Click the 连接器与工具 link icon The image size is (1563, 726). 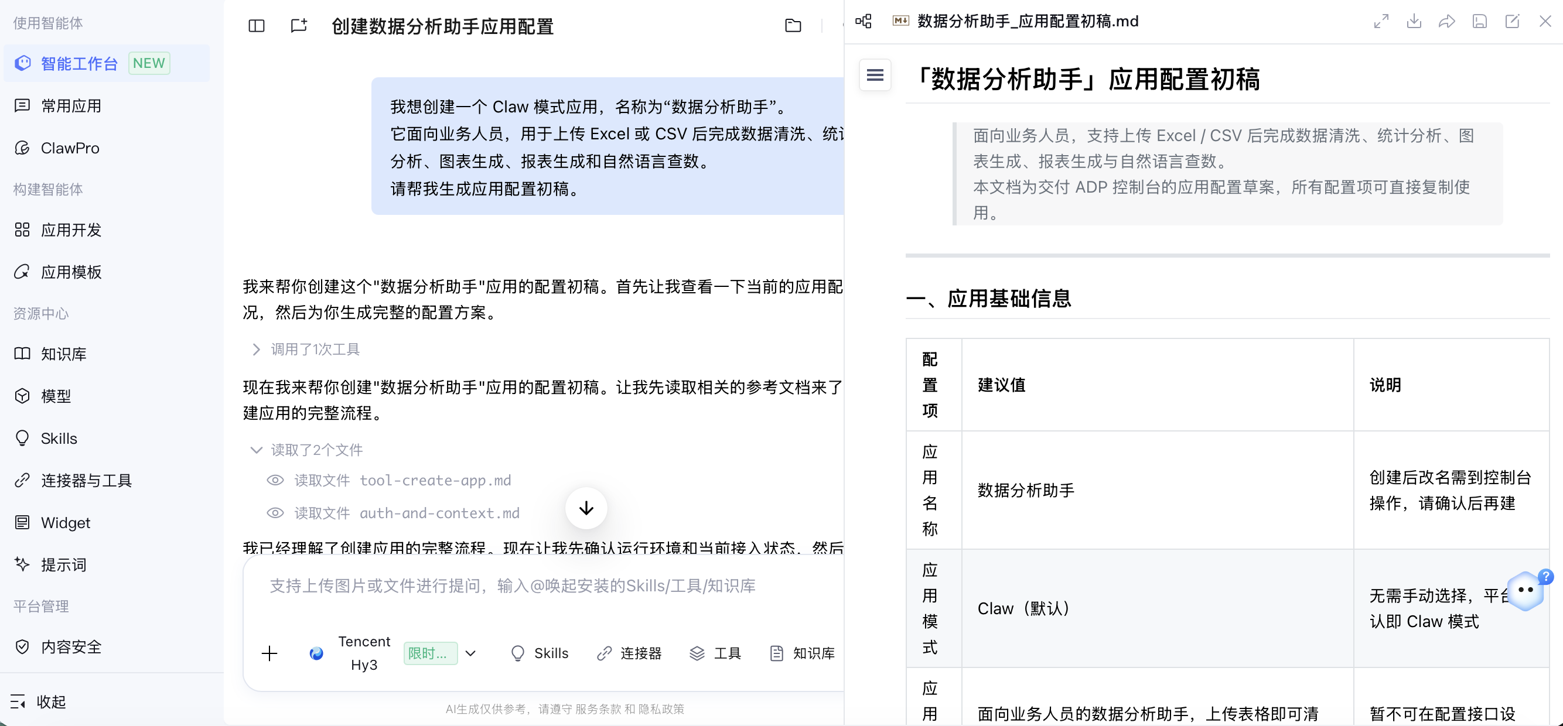[22, 480]
